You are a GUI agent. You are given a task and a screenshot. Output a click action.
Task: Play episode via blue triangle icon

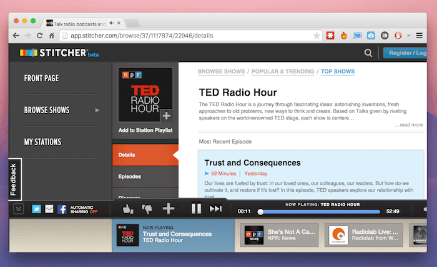click(207, 173)
